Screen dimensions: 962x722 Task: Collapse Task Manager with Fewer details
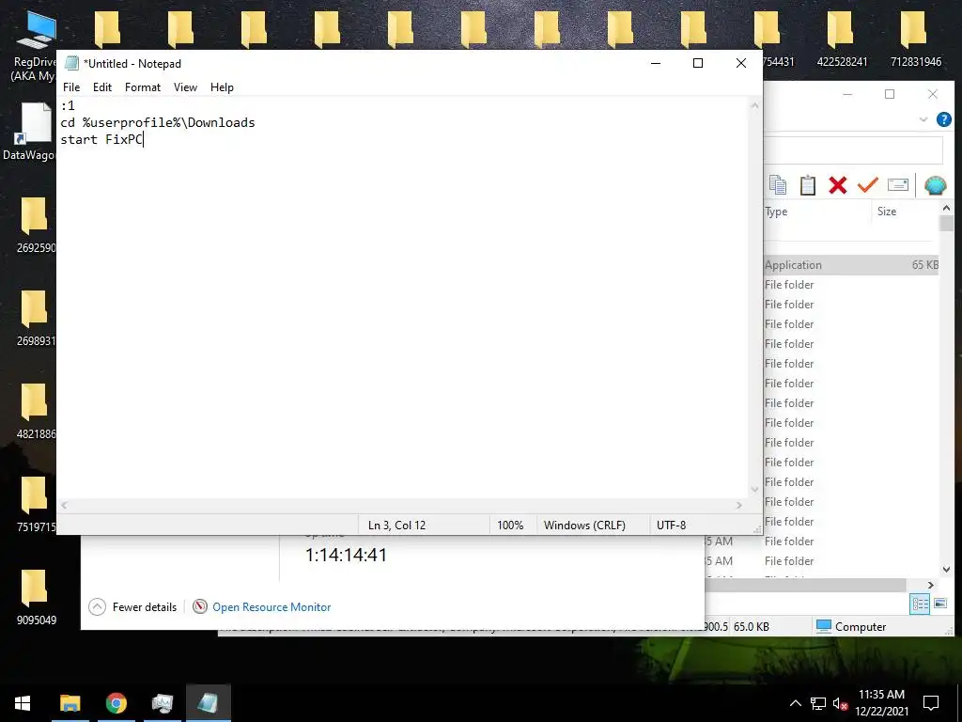tap(132, 607)
